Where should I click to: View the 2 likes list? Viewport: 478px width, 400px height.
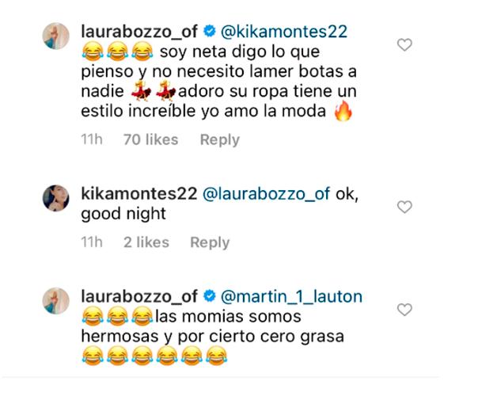146,242
